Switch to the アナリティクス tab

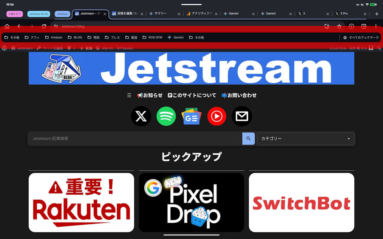(x=201, y=14)
